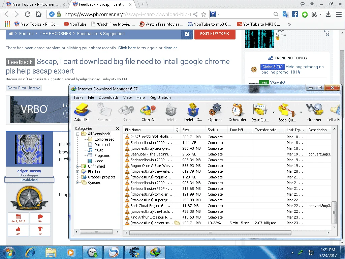
Task: Open browser downloads arrow icon
Action: click(x=328, y=14)
